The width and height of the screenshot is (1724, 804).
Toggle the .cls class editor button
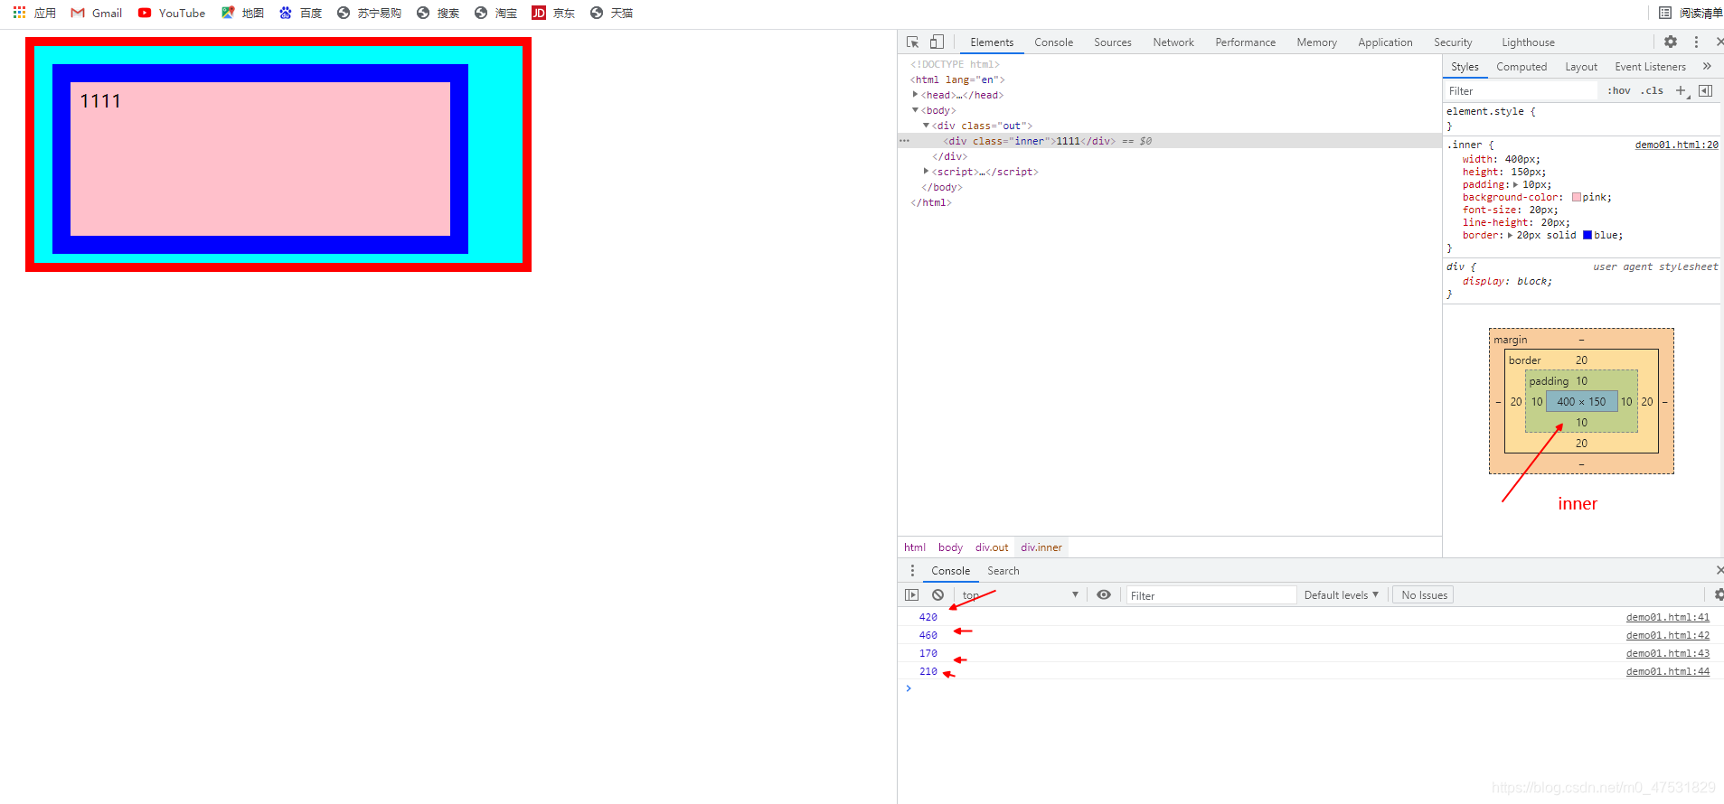click(1653, 90)
